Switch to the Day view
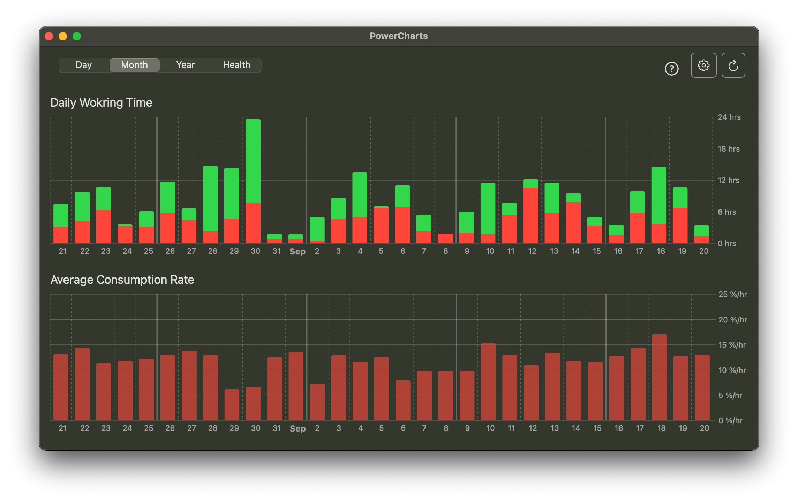Viewport: 798px width, 502px height. click(x=84, y=65)
